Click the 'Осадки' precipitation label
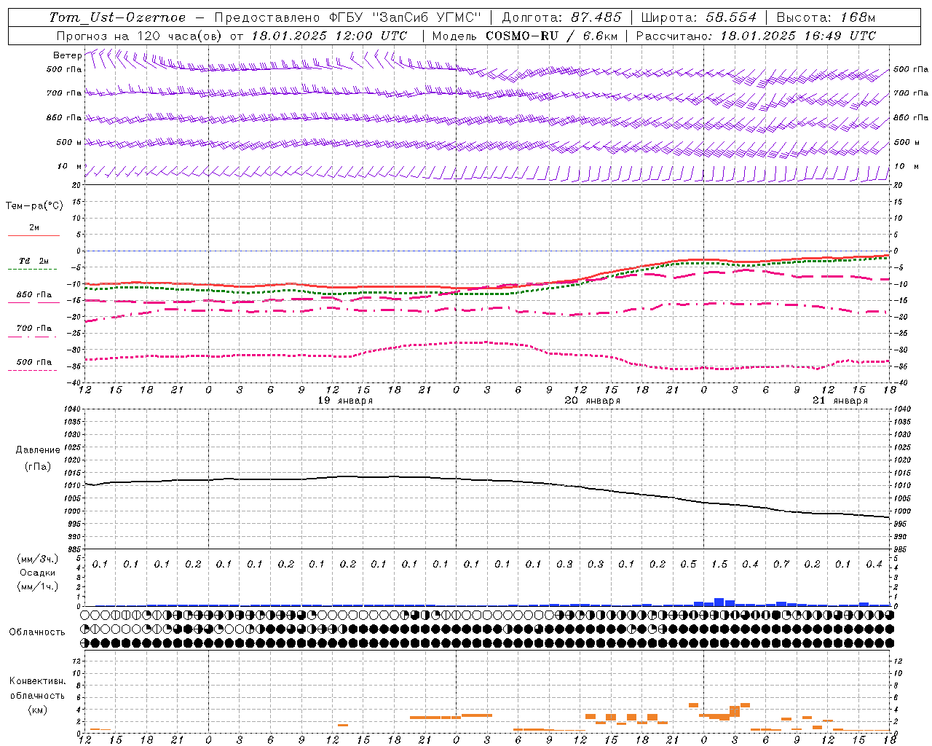Screen dimensions: 932x746 [37, 573]
